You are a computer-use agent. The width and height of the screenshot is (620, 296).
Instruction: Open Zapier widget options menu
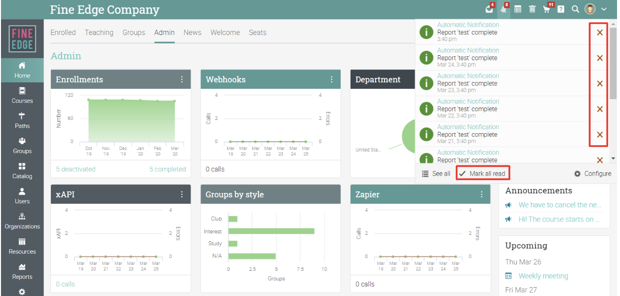(482, 194)
